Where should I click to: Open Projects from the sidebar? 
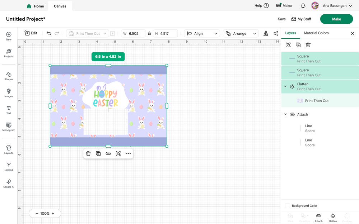pyautogui.click(x=9, y=53)
